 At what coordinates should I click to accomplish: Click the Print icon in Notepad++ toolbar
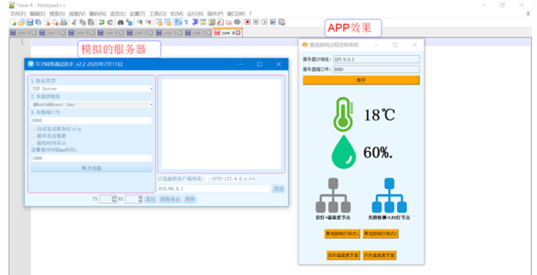coord(63,22)
